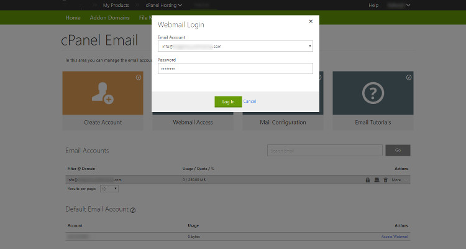This screenshot has height=249, width=466.
Task: Focus the Search Email field
Action: [x=325, y=151]
